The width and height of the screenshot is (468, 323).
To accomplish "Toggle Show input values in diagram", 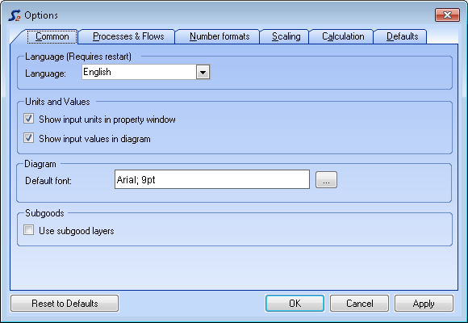I will pyautogui.click(x=29, y=138).
